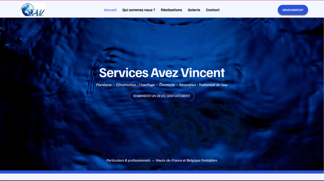Viewport: 324px width, 181px height.
Task: Click Hauts-de-France et Belgique frontalière text
Action: coord(187,161)
